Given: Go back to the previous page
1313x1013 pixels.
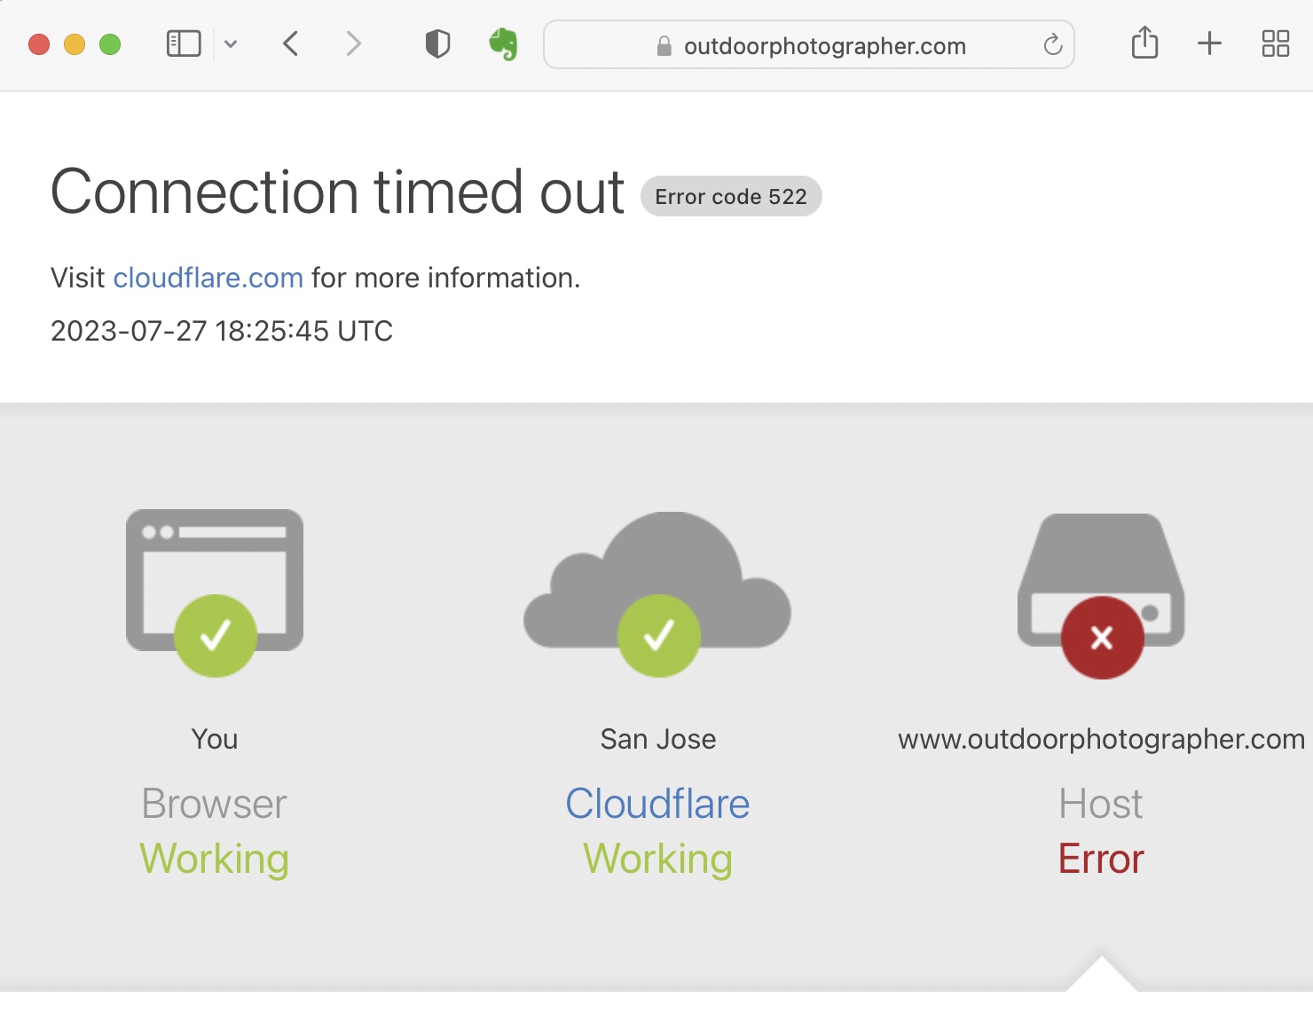Looking at the screenshot, I should coord(290,43).
